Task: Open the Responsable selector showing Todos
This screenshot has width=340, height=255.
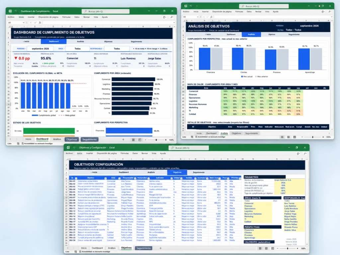Action: coord(117,48)
